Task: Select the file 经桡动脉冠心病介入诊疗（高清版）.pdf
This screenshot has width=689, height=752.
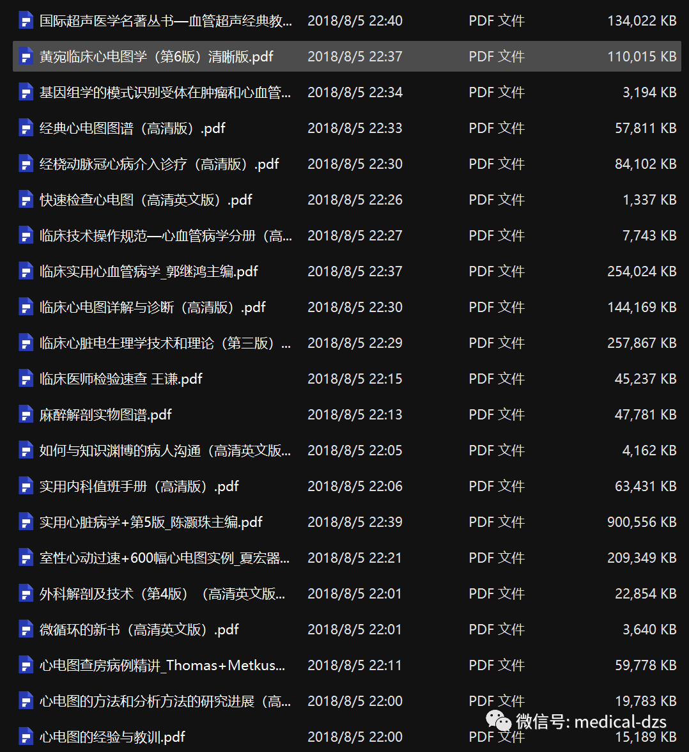Action: click(x=159, y=164)
